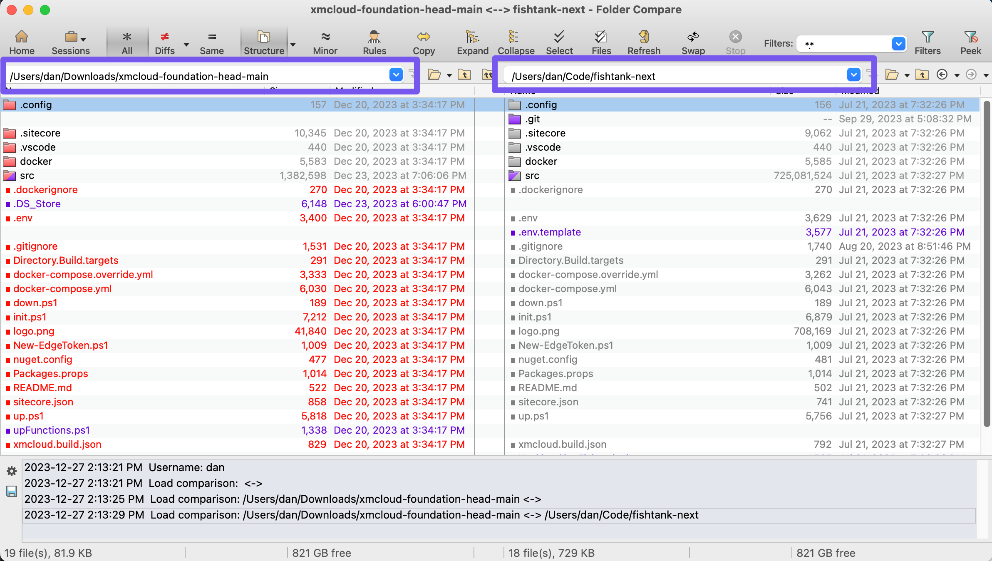Select the left .DS_Store file
The width and height of the screenshot is (992, 561).
coord(237,204)
